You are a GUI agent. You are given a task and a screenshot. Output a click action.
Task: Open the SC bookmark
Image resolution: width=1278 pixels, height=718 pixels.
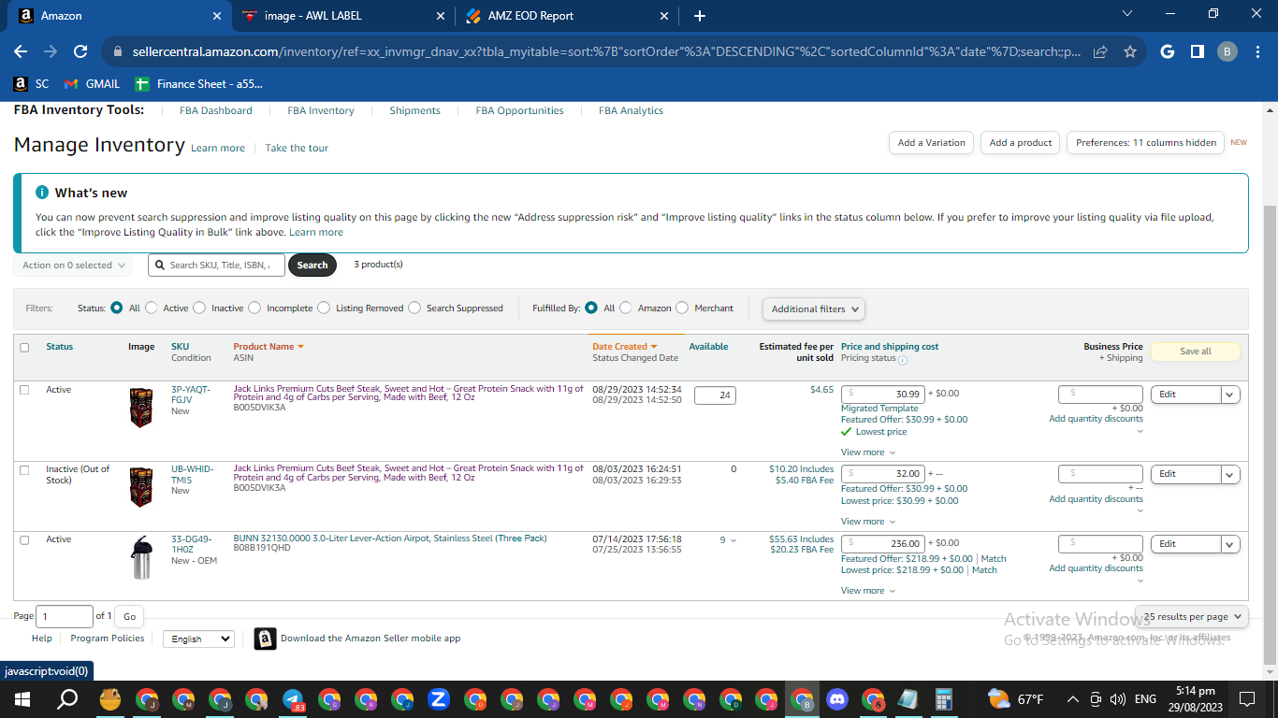pyautogui.click(x=32, y=84)
